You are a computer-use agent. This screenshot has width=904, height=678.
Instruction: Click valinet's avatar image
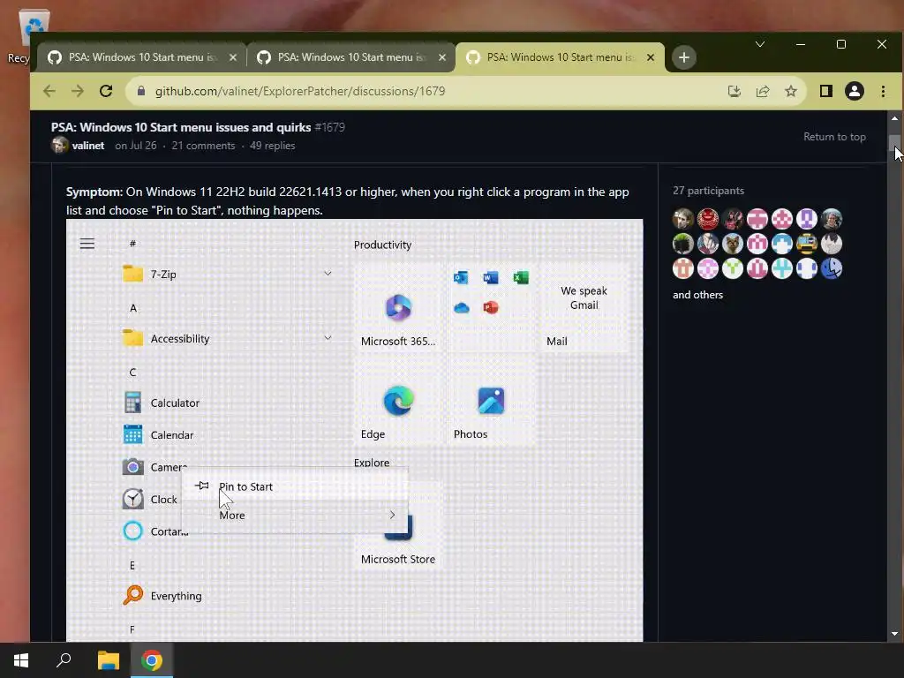tap(59, 146)
